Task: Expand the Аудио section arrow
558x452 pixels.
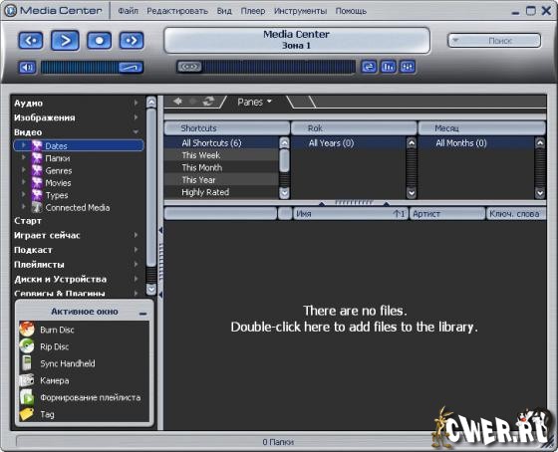Action: pos(136,103)
